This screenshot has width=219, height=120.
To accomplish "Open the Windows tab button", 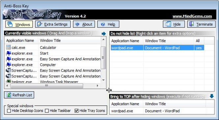I will 19,24.
